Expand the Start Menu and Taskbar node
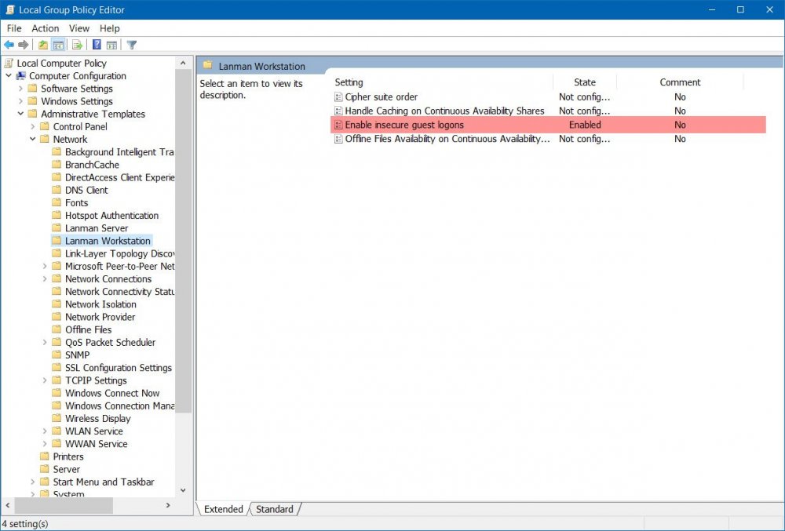 [x=32, y=482]
